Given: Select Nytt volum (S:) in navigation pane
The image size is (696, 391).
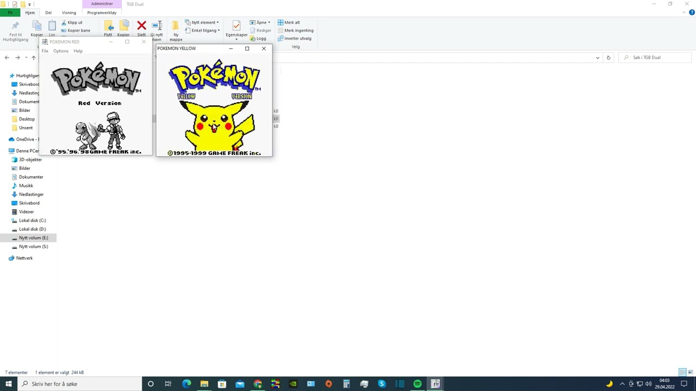Looking at the screenshot, I should coord(30,247).
